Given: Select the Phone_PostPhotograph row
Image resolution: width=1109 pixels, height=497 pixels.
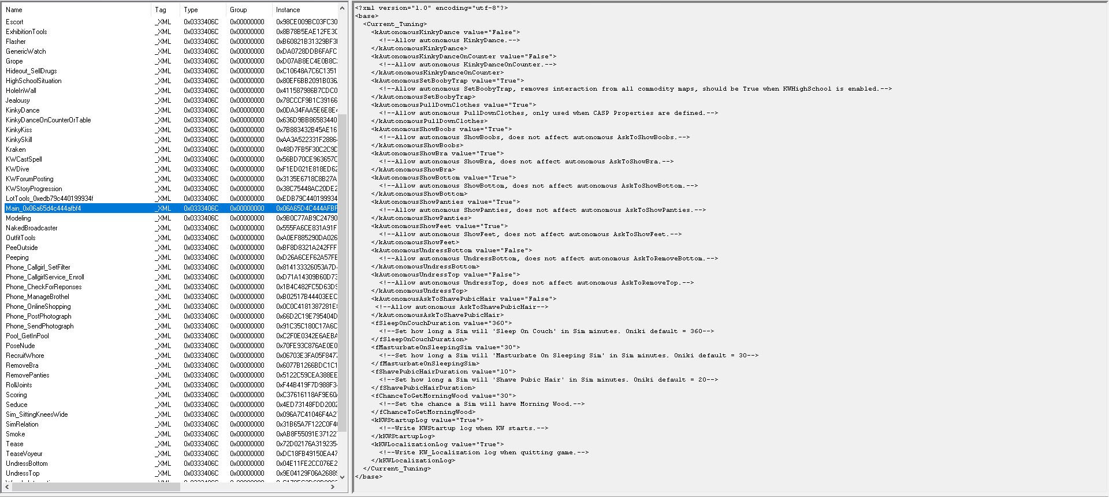Looking at the screenshot, I should [x=171, y=316].
